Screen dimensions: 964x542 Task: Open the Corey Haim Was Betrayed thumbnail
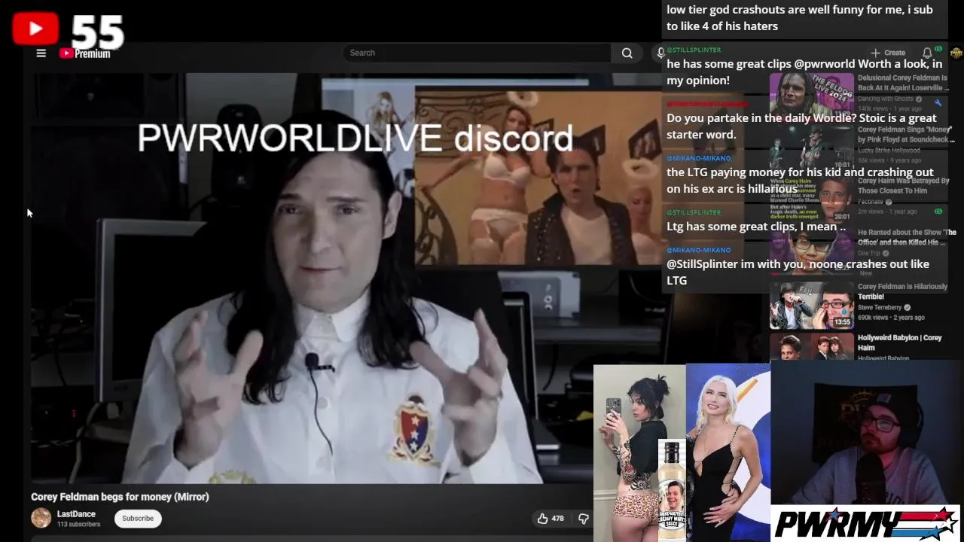coord(812,199)
